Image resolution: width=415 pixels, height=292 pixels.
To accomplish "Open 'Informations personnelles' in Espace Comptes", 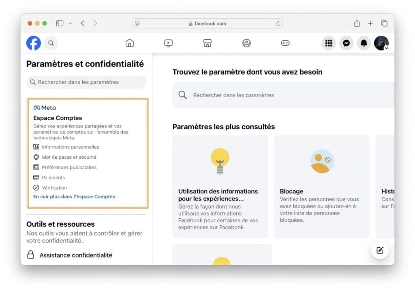I will click(x=70, y=147).
